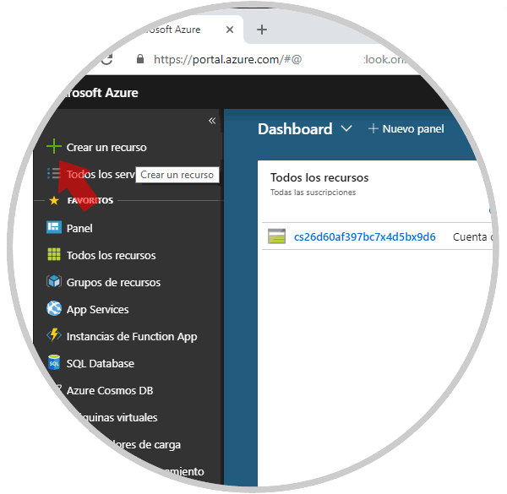Expand the Dashboard dropdown chevron
Image resolution: width=507 pixels, height=494 pixels.
click(x=346, y=129)
